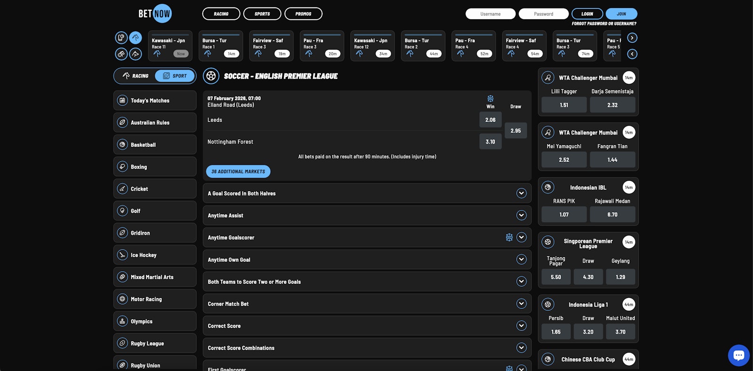Open the live chat bubble
This screenshot has width=753, height=371.
click(x=738, y=355)
